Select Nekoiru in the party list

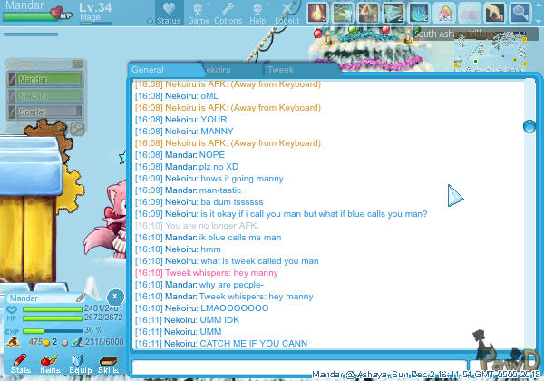45,95
